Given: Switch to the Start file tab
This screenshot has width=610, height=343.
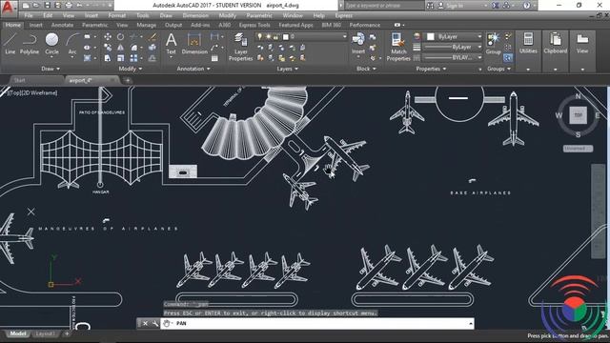Looking at the screenshot, I should point(19,80).
